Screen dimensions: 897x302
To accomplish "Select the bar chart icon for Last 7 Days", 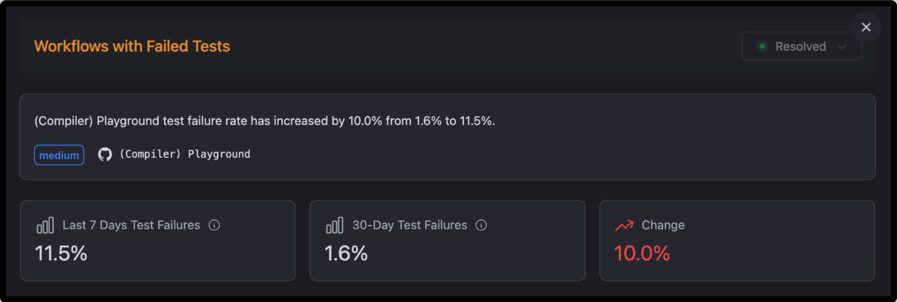I will (x=45, y=225).
